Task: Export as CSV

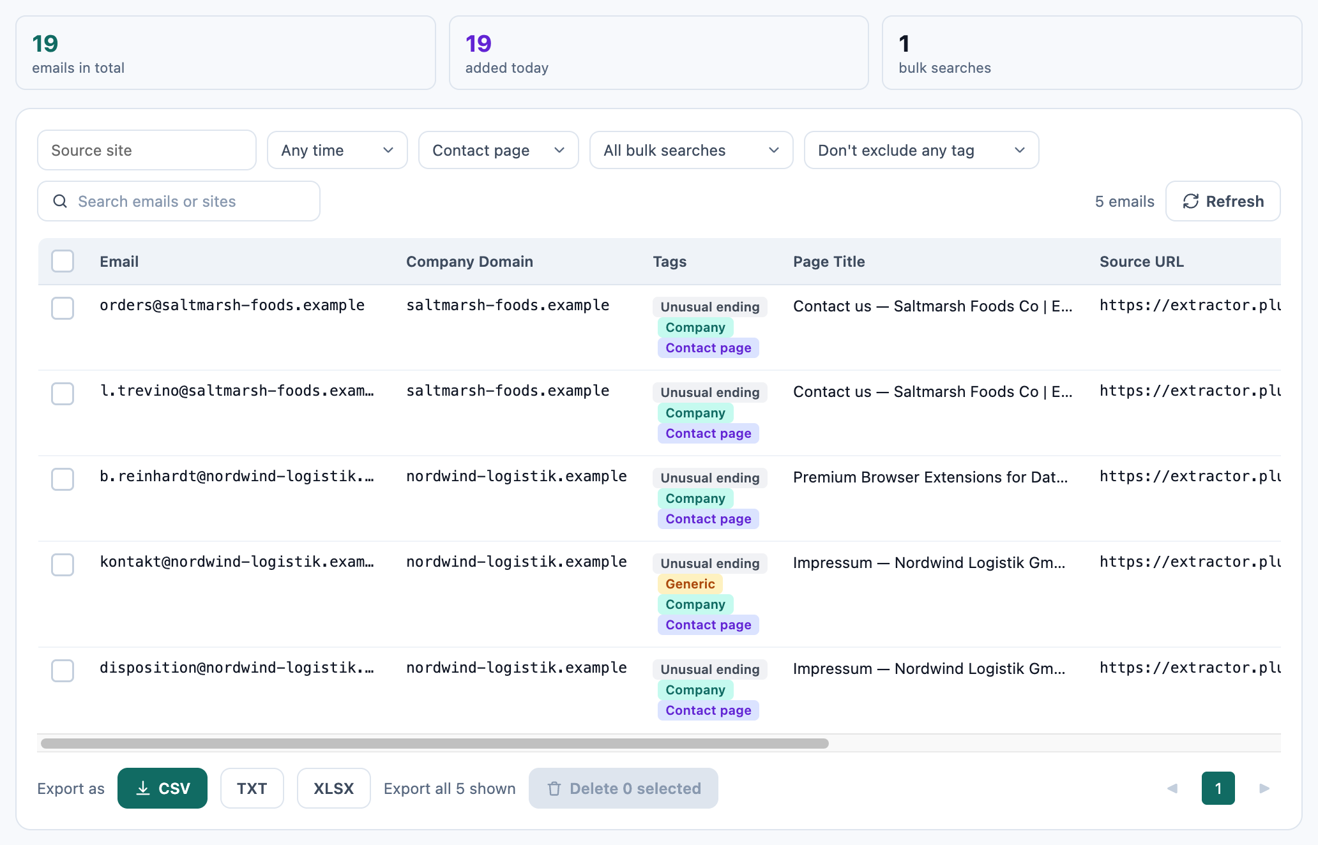Action: [162, 788]
